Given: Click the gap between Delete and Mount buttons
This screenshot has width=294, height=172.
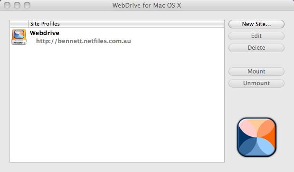Looking at the screenshot, I should tap(256, 60).
